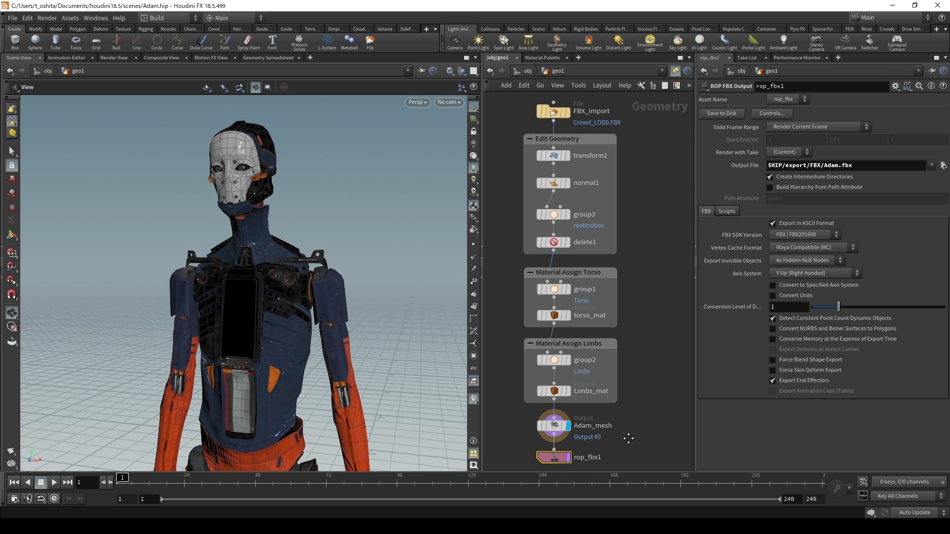
Task: Switch to the Geometry Spreadsheet tab
Action: point(268,58)
